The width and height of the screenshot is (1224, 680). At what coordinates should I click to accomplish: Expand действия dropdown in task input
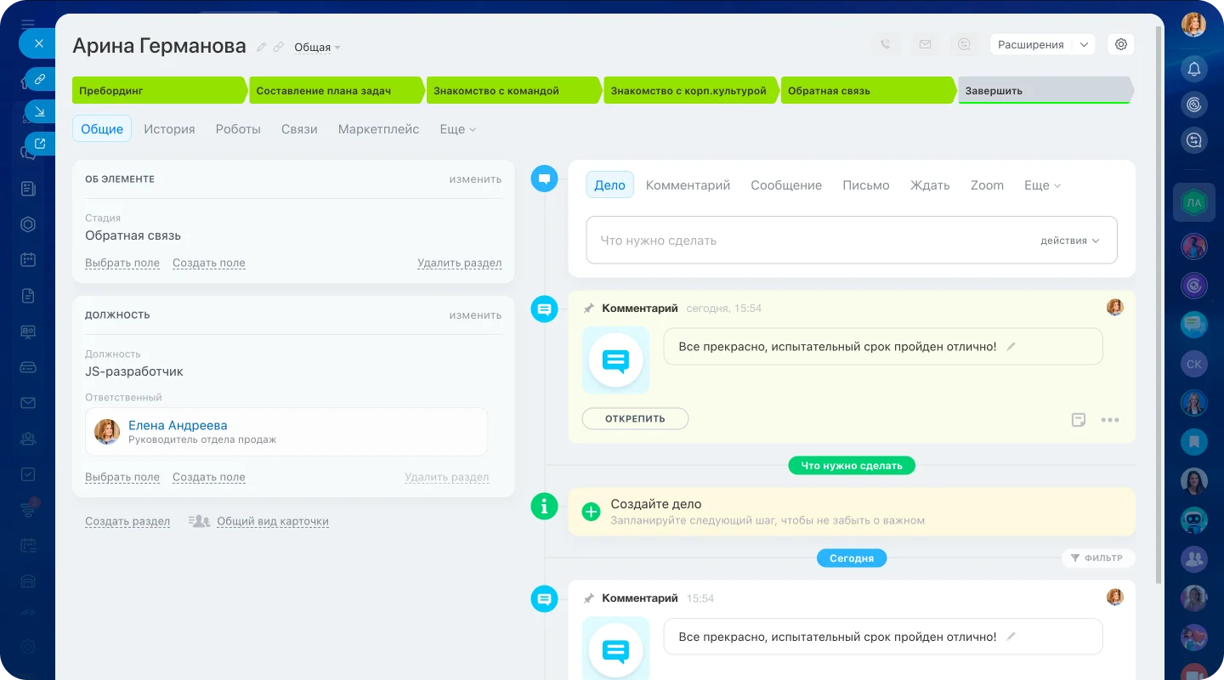(x=1069, y=241)
